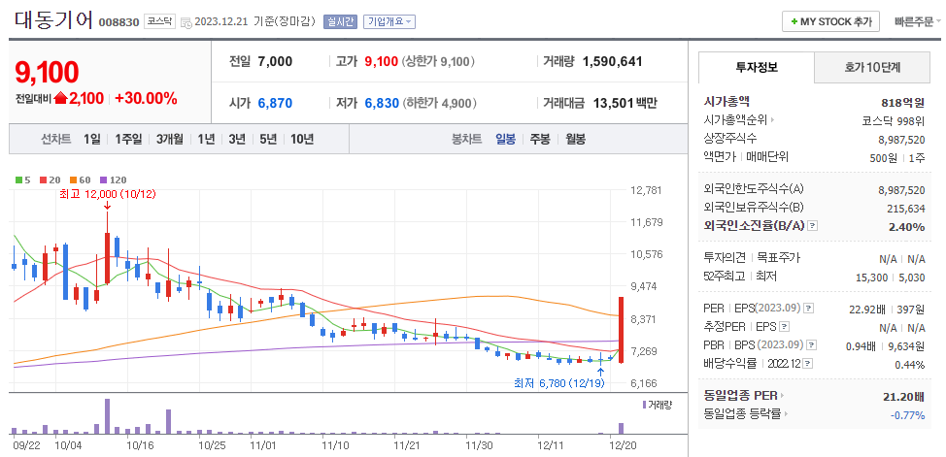Image resolution: width=946 pixels, height=457 pixels.
Task: Switch to the 투자정보 tab
Action: click(x=757, y=67)
